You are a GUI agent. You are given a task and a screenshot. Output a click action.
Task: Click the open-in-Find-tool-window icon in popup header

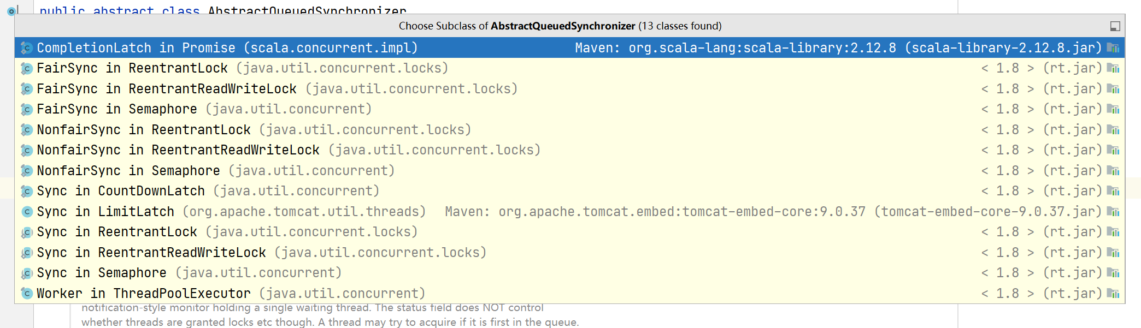tap(1115, 26)
